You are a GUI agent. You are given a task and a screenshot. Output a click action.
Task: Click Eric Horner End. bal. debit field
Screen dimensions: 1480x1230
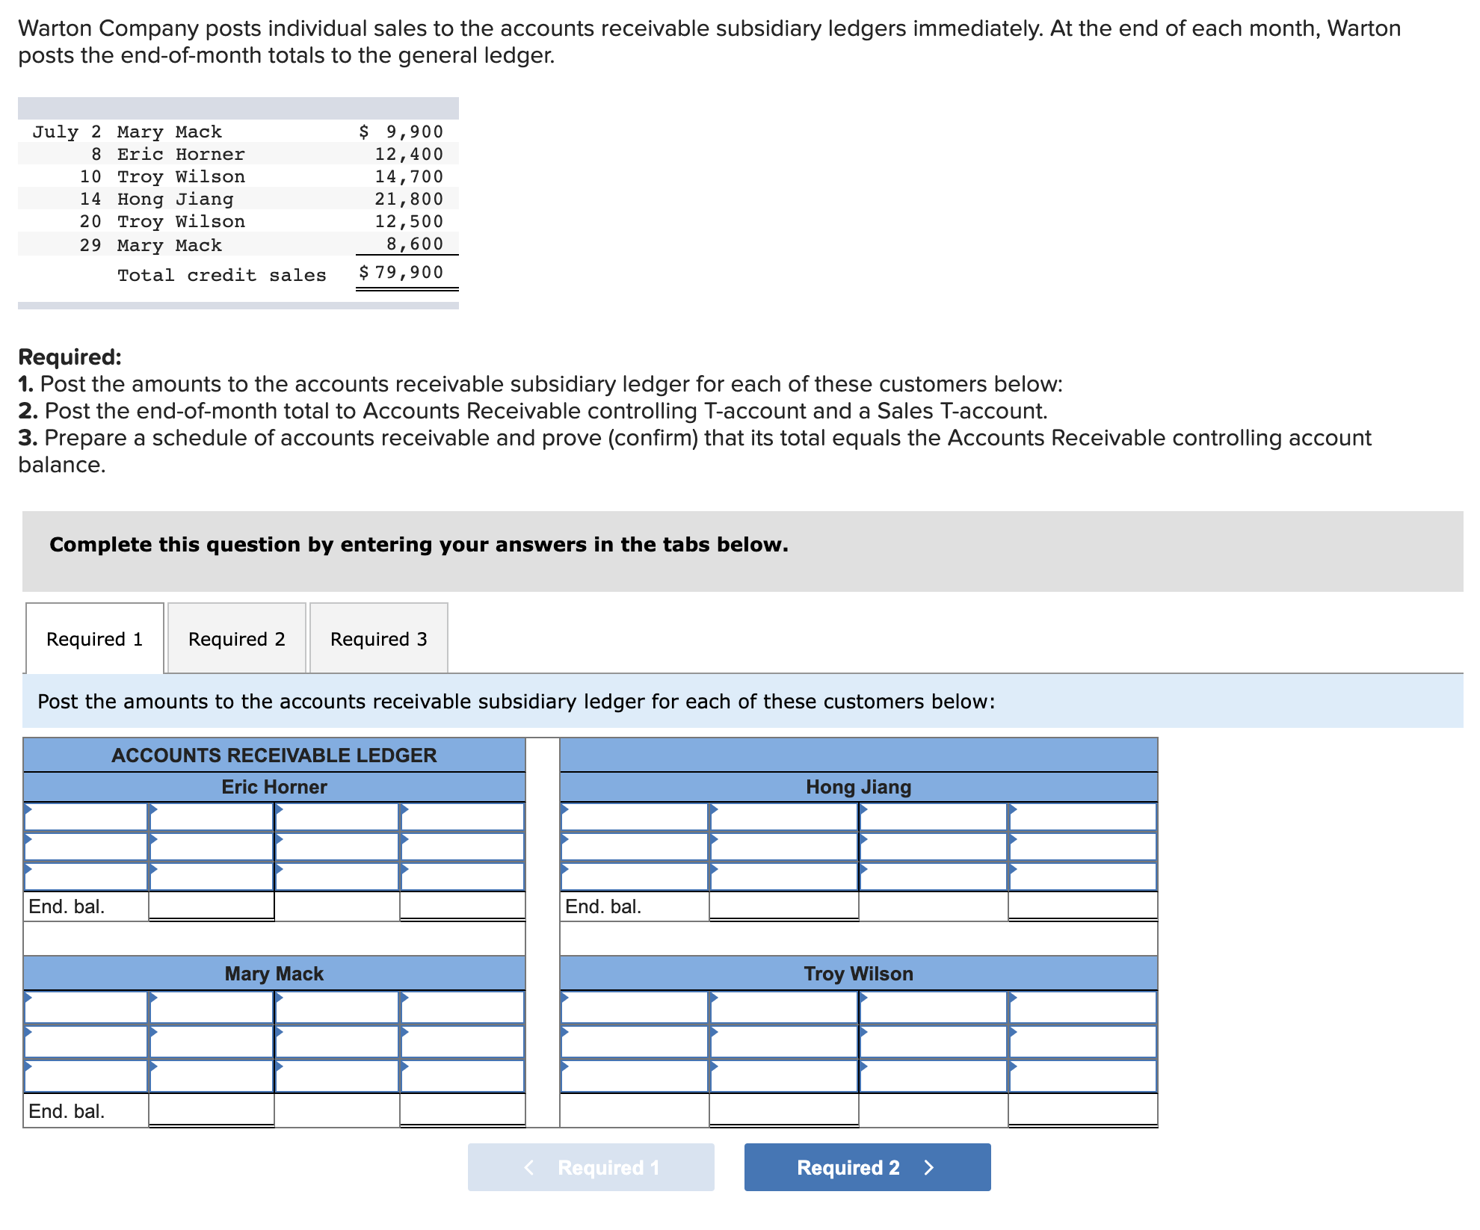click(x=212, y=906)
